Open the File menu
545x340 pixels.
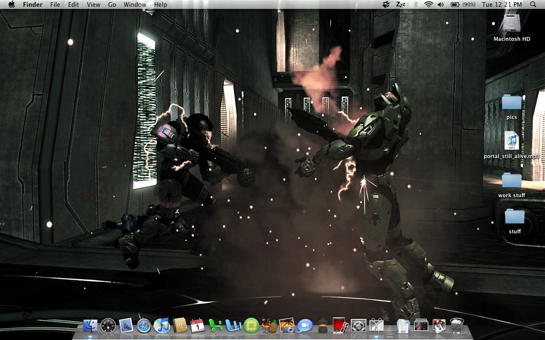click(x=55, y=4)
